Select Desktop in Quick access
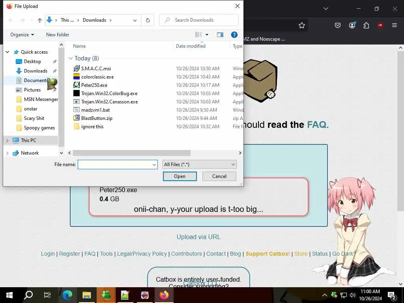 (x=32, y=61)
